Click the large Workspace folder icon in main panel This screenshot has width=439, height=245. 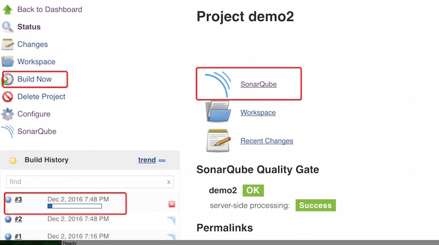pos(218,112)
